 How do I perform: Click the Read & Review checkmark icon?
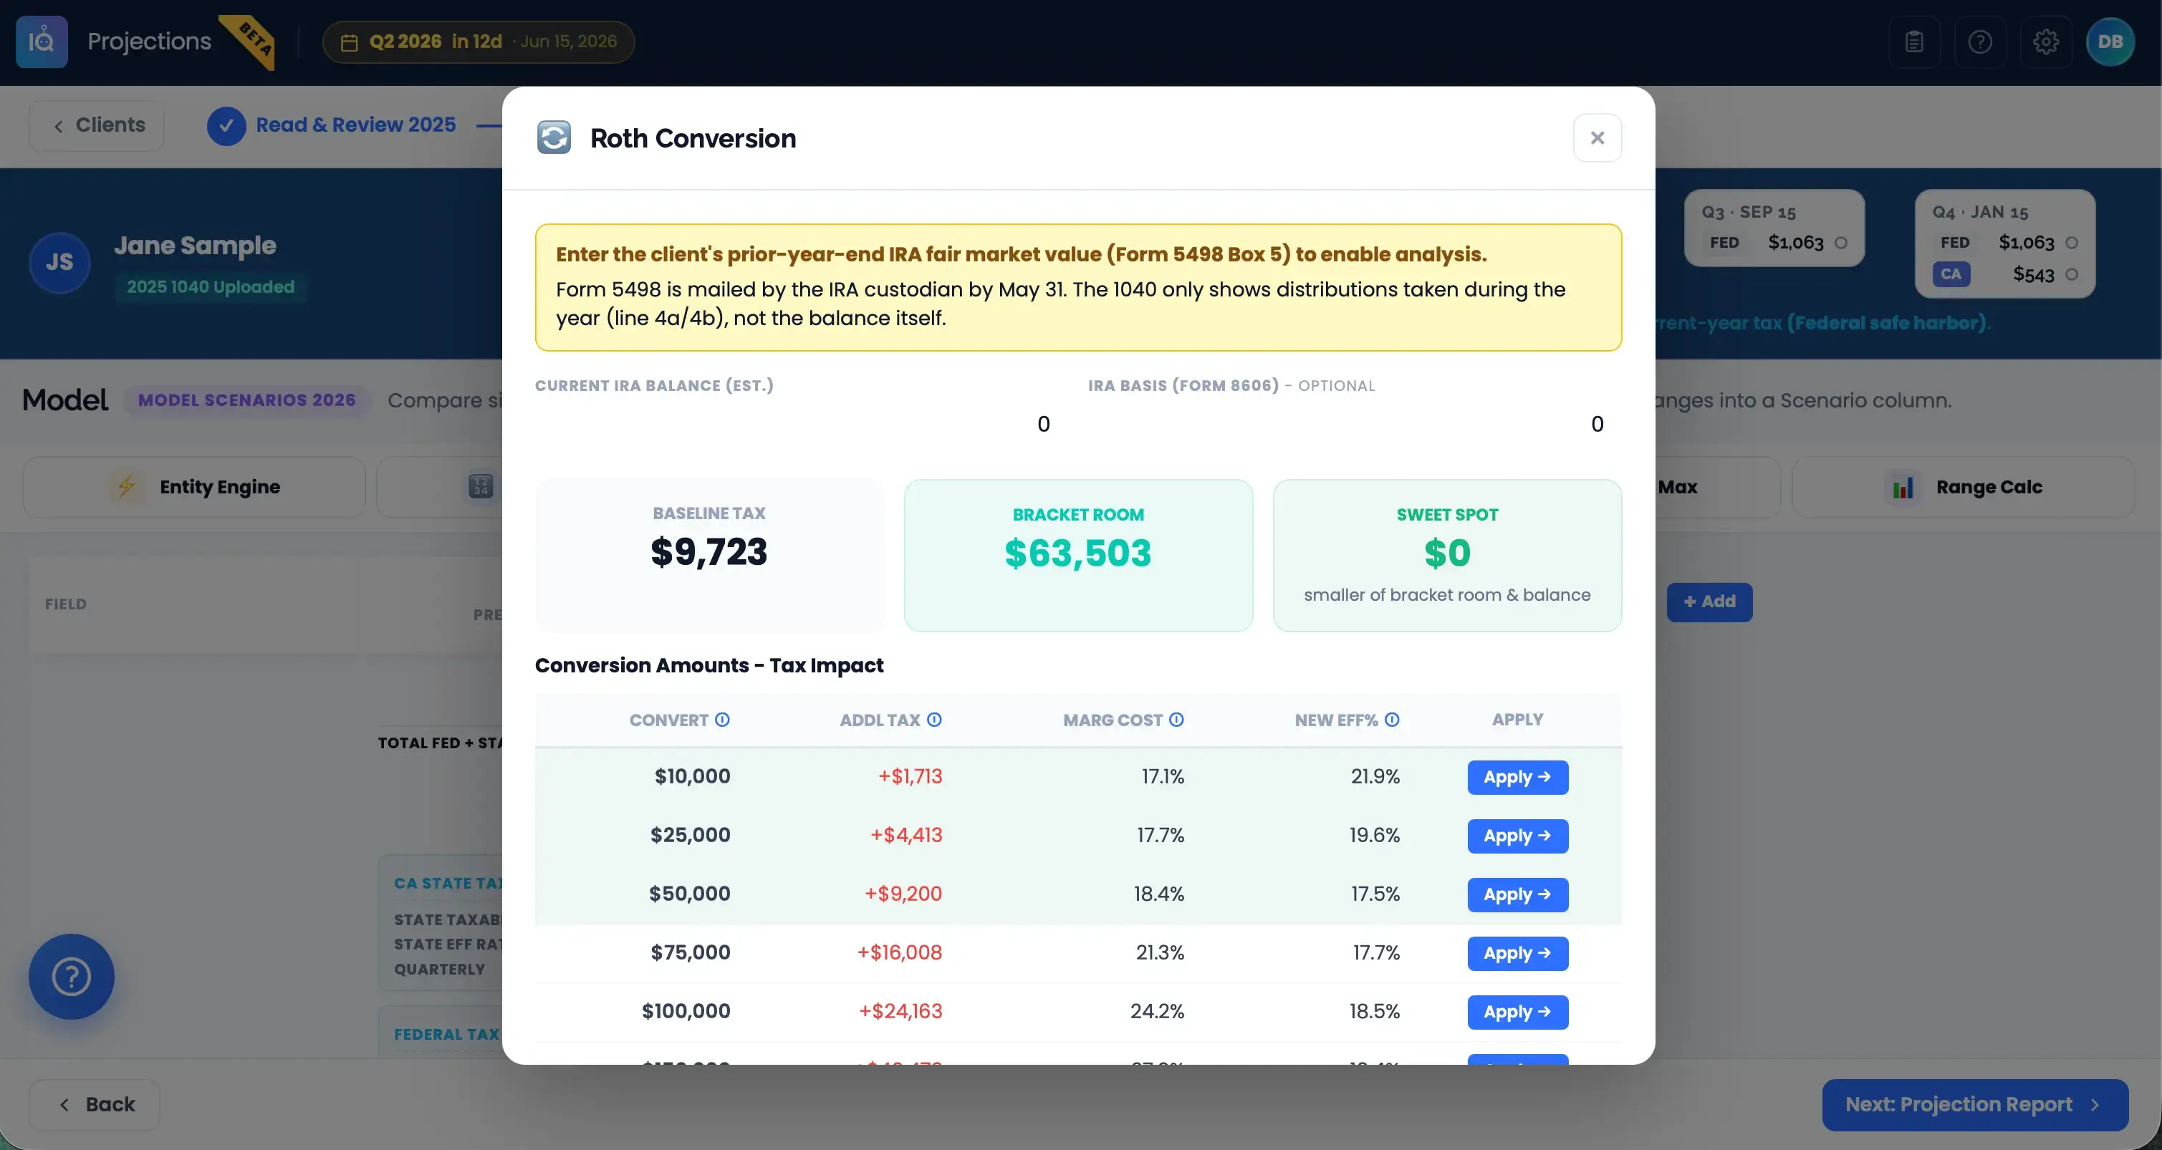[x=226, y=126]
